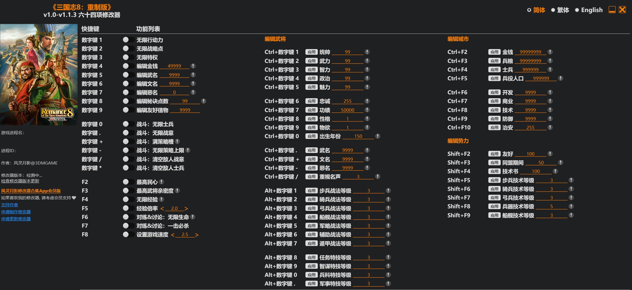Toggle 最高民心 switch
This screenshot has width=632, height=290.
coord(129,182)
